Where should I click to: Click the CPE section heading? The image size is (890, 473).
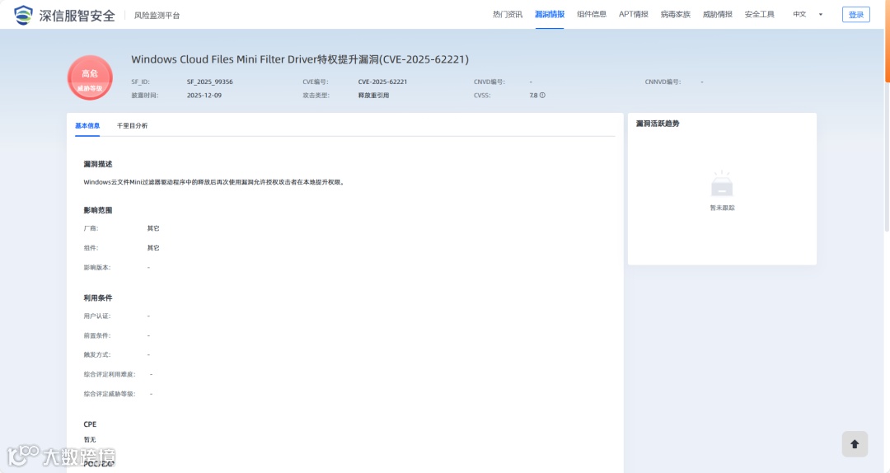pos(90,424)
